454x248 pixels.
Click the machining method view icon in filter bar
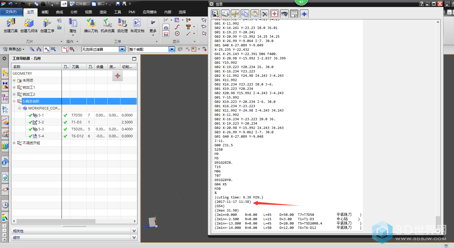click(x=53, y=49)
